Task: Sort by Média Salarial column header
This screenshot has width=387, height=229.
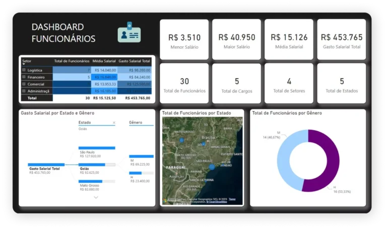Action: coord(104,61)
